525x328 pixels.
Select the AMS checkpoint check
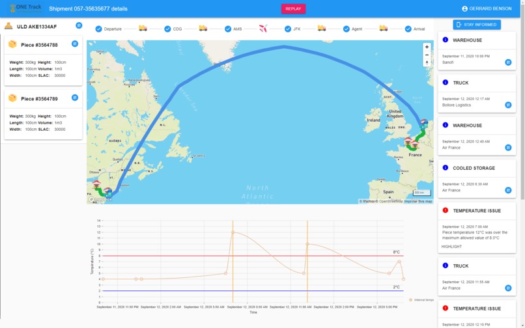coord(228,29)
